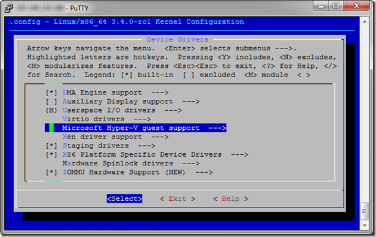Image resolution: width=376 pixels, height=237 pixels.
Task: Open Staging drivers submenu
Action: 108,146
